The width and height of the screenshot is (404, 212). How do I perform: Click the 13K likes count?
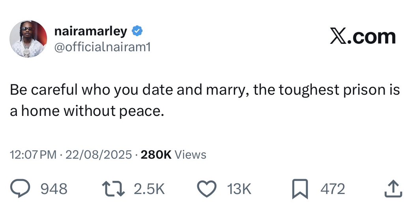[x=238, y=189]
